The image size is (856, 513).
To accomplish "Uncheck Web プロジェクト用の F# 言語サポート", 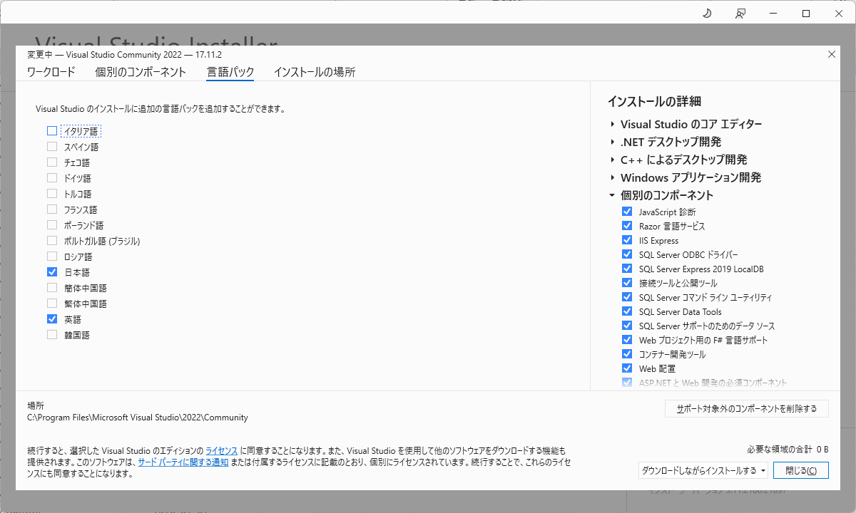I will [x=627, y=340].
